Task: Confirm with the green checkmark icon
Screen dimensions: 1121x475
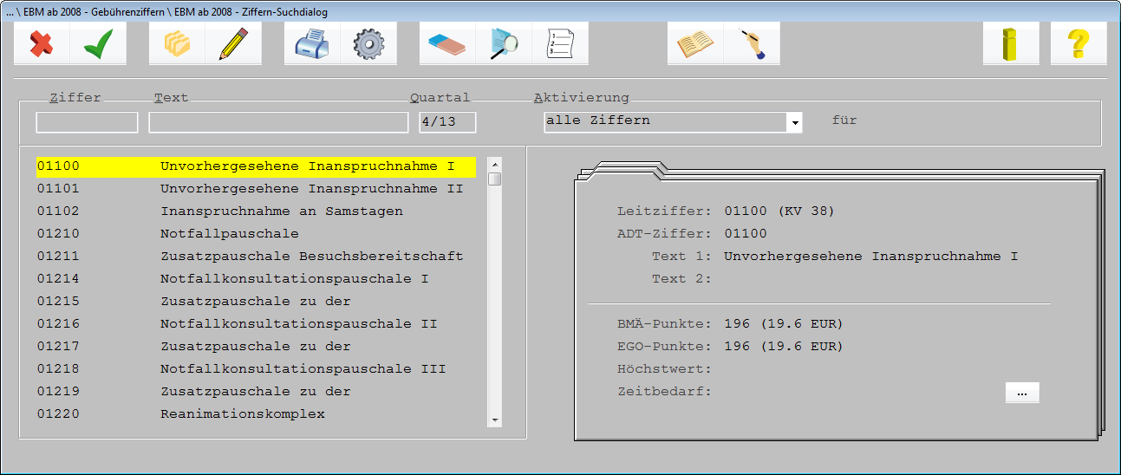Action: (x=98, y=43)
